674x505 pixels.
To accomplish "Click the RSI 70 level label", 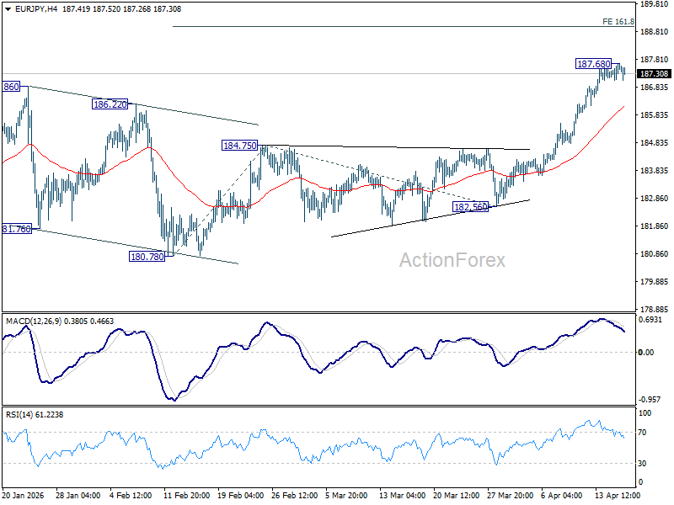I will pyautogui.click(x=642, y=433).
